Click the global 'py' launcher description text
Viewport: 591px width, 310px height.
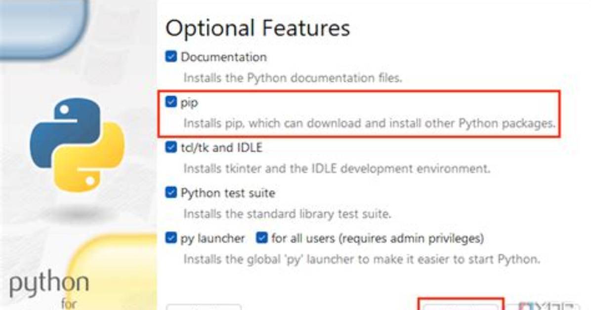coord(361,260)
